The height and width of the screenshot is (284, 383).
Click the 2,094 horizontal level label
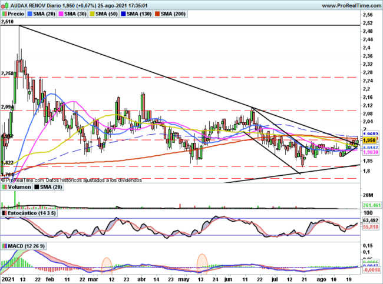7,107
